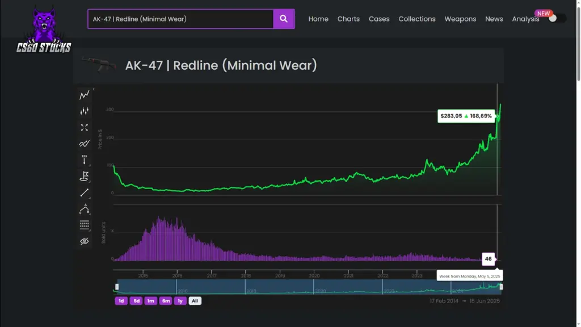Screen dimensions: 581x327
Task: Focus the item search input field
Action: [x=180, y=19]
